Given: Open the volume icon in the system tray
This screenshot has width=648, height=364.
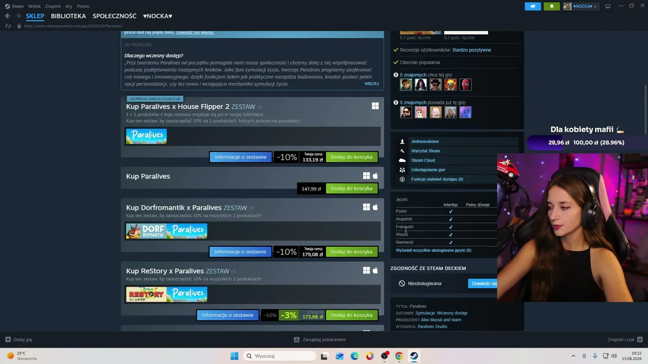Looking at the screenshot, I should (614, 356).
